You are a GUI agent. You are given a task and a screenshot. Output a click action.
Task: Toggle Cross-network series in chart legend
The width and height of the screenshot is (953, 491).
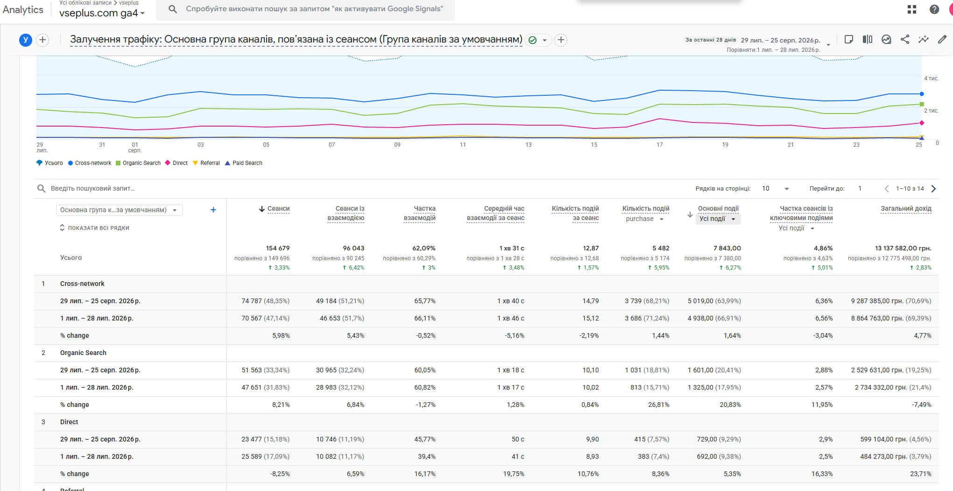tap(90, 163)
